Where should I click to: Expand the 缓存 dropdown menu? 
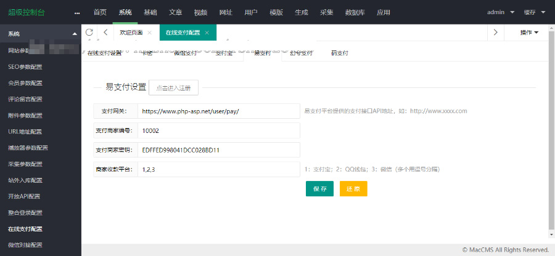534,12
